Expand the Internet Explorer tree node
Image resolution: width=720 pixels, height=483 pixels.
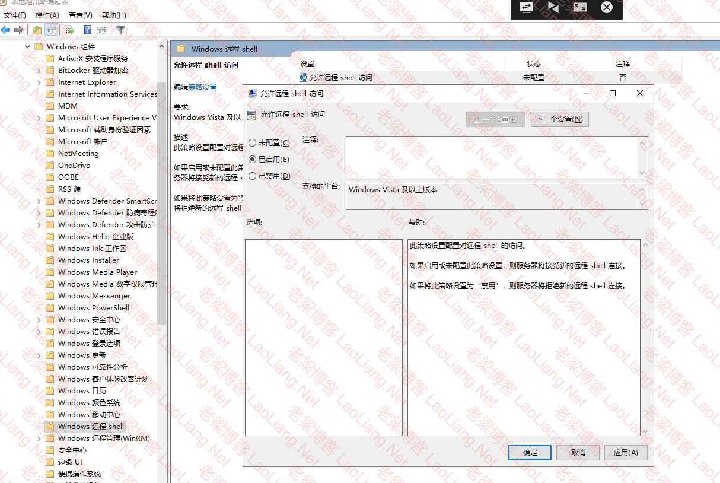(x=39, y=82)
